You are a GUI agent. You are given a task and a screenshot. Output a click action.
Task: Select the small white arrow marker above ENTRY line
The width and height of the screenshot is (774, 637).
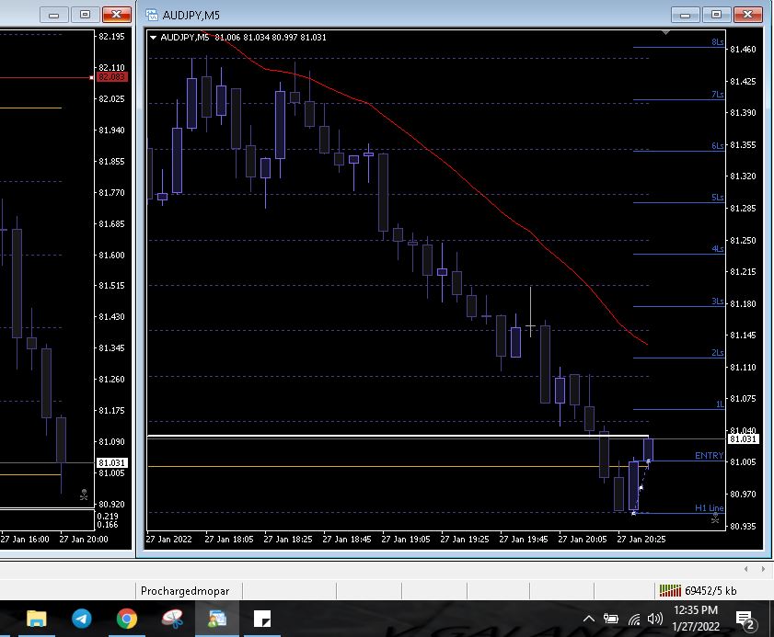click(x=648, y=462)
